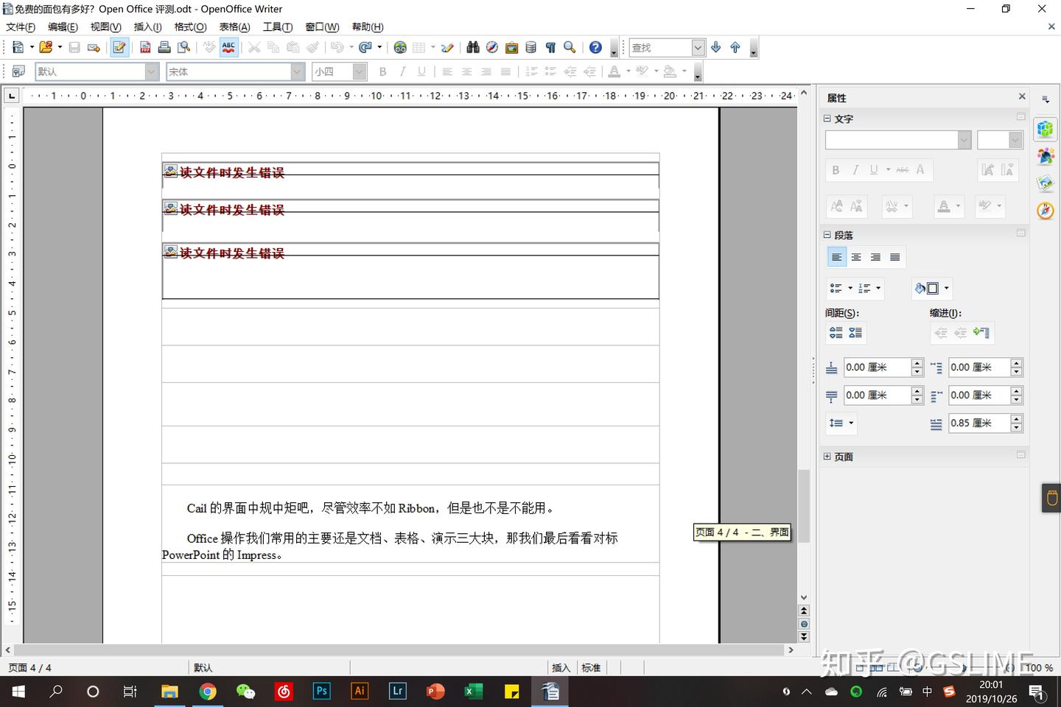Toggle nonprinting characters display

click(550, 46)
